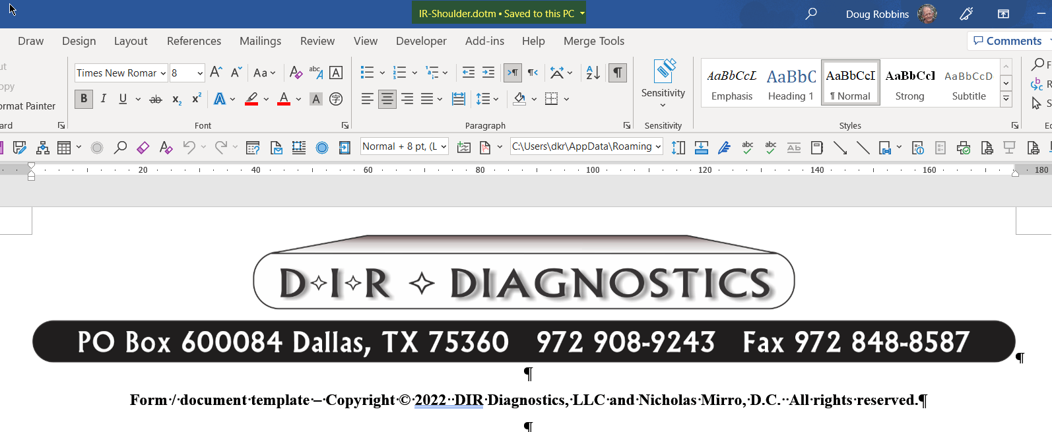This screenshot has width=1052, height=432.
Task: Toggle Show/Hide paragraph marks
Action: pyautogui.click(x=617, y=73)
